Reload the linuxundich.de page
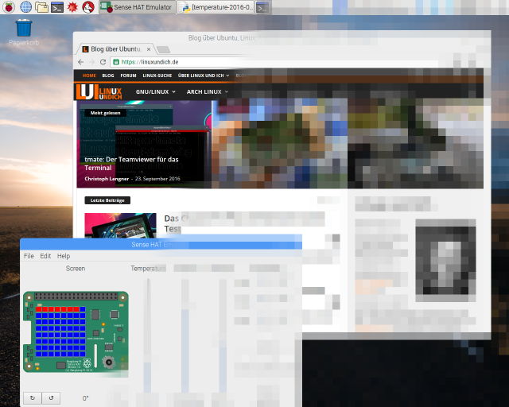This screenshot has height=407, width=509. point(103,62)
